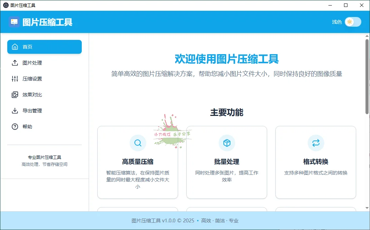Screen dimensions: 370x230
Task: Click the sun icon inside theme toggle
Action: (350, 22)
